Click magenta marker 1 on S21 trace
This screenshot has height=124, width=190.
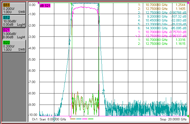(73, 12)
